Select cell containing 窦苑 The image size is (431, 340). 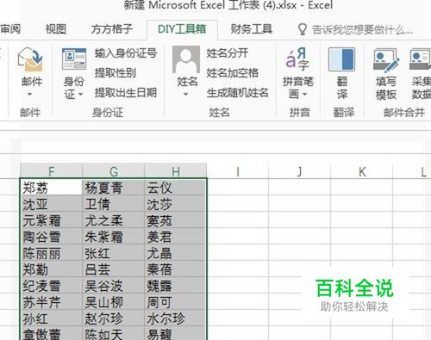point(175,220)
